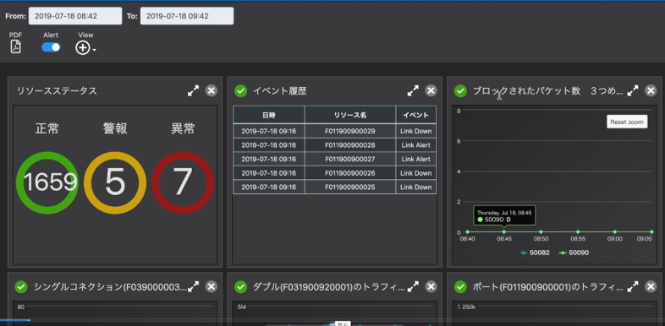Image resolution: width=665 pixels, height=326 pixels.
Task: Click the green 正常 1659 status ring
Action: coord(47,182)
